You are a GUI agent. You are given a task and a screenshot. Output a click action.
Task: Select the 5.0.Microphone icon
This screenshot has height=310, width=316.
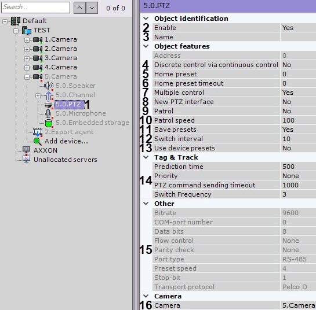pyautogui.click(x=48, y=113)
